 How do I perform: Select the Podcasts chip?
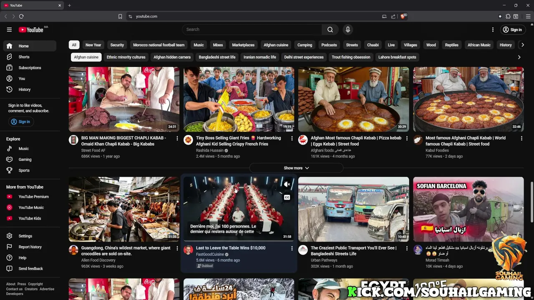(x=329, y=45)
